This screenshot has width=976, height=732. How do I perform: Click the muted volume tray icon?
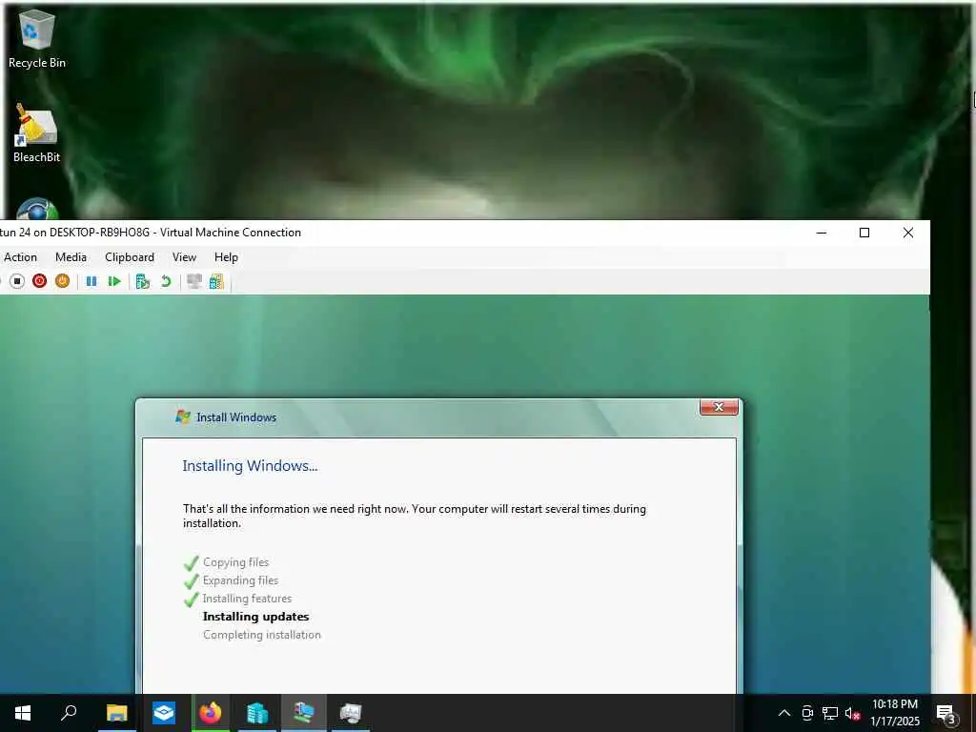[852, 713]
